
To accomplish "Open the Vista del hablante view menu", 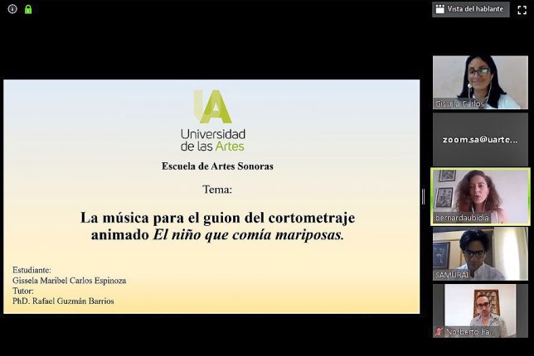I will pyautogui.click(x=470, y=9).
